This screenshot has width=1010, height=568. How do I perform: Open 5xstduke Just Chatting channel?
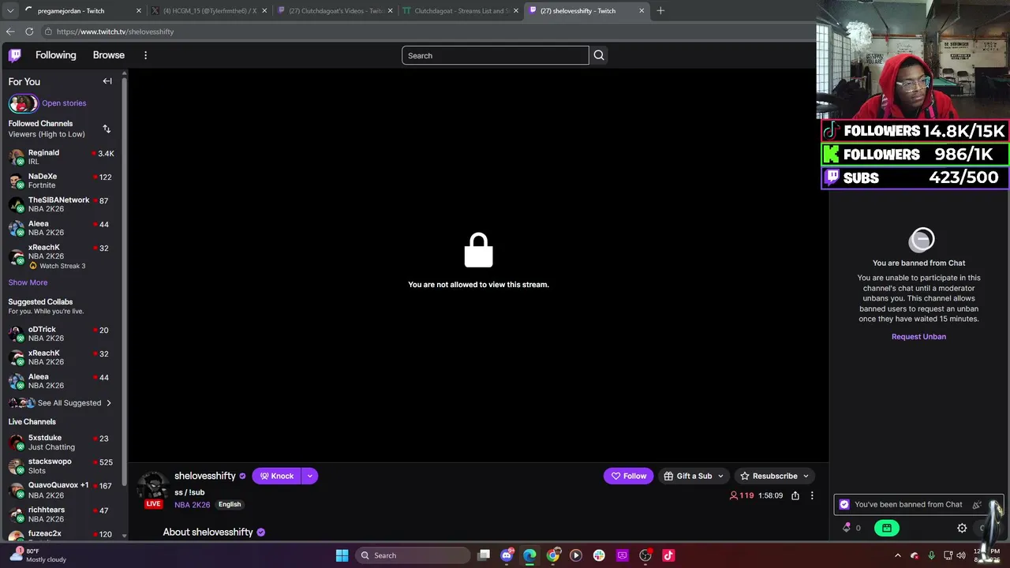click(62, 443)
